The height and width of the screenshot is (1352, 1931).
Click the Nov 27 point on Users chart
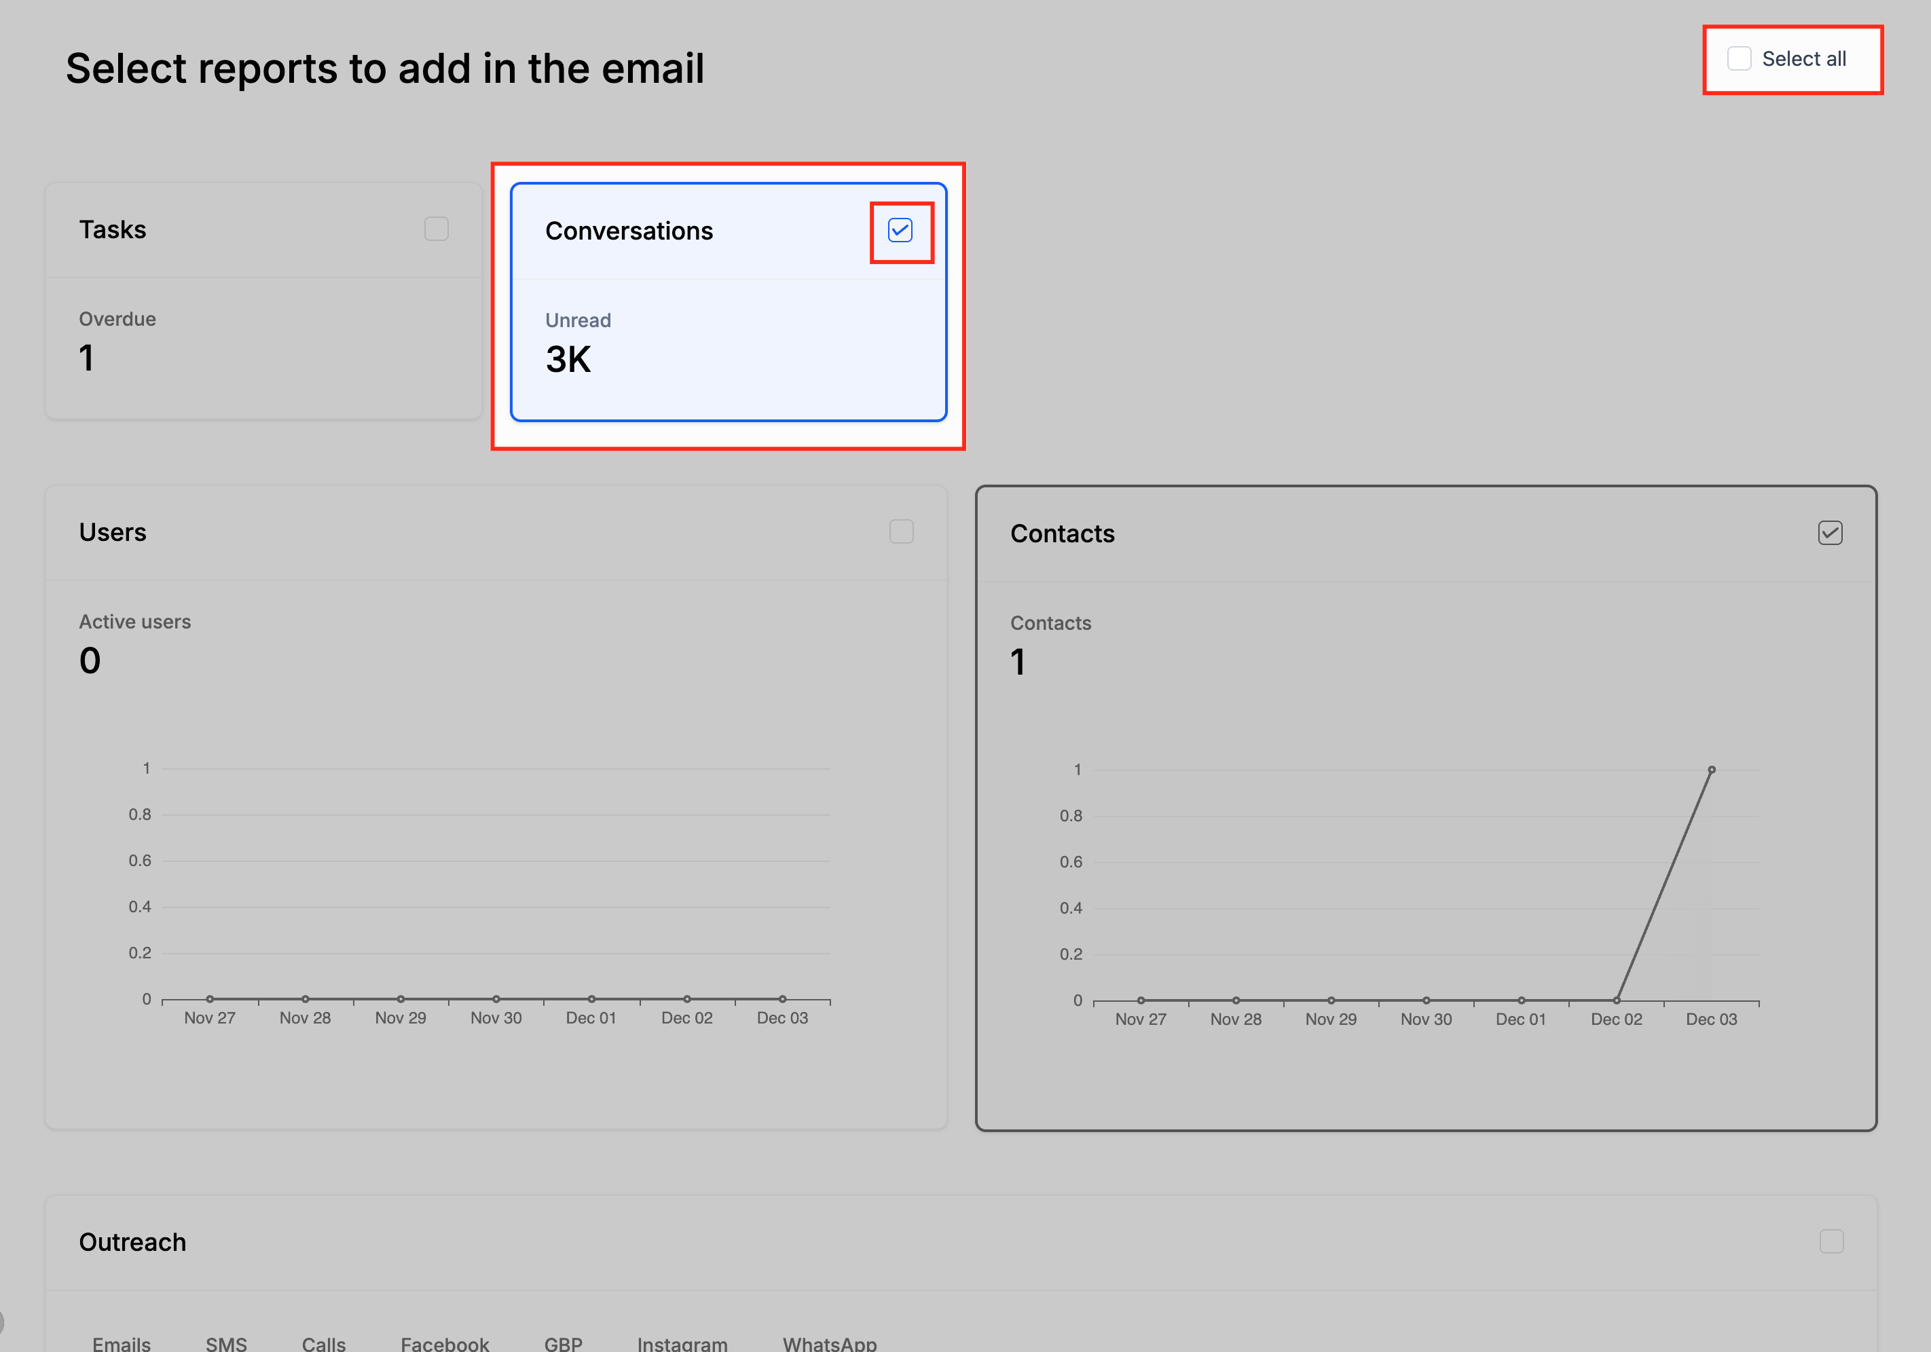[x=209, y=999]
